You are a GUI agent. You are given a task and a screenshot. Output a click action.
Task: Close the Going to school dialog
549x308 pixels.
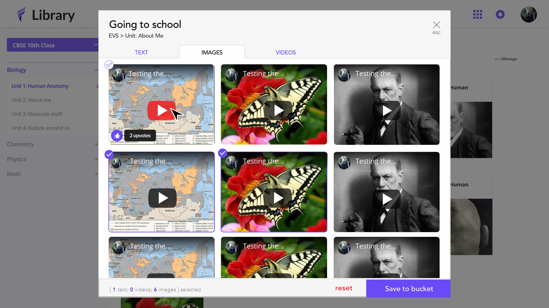(x=436, y=25)
